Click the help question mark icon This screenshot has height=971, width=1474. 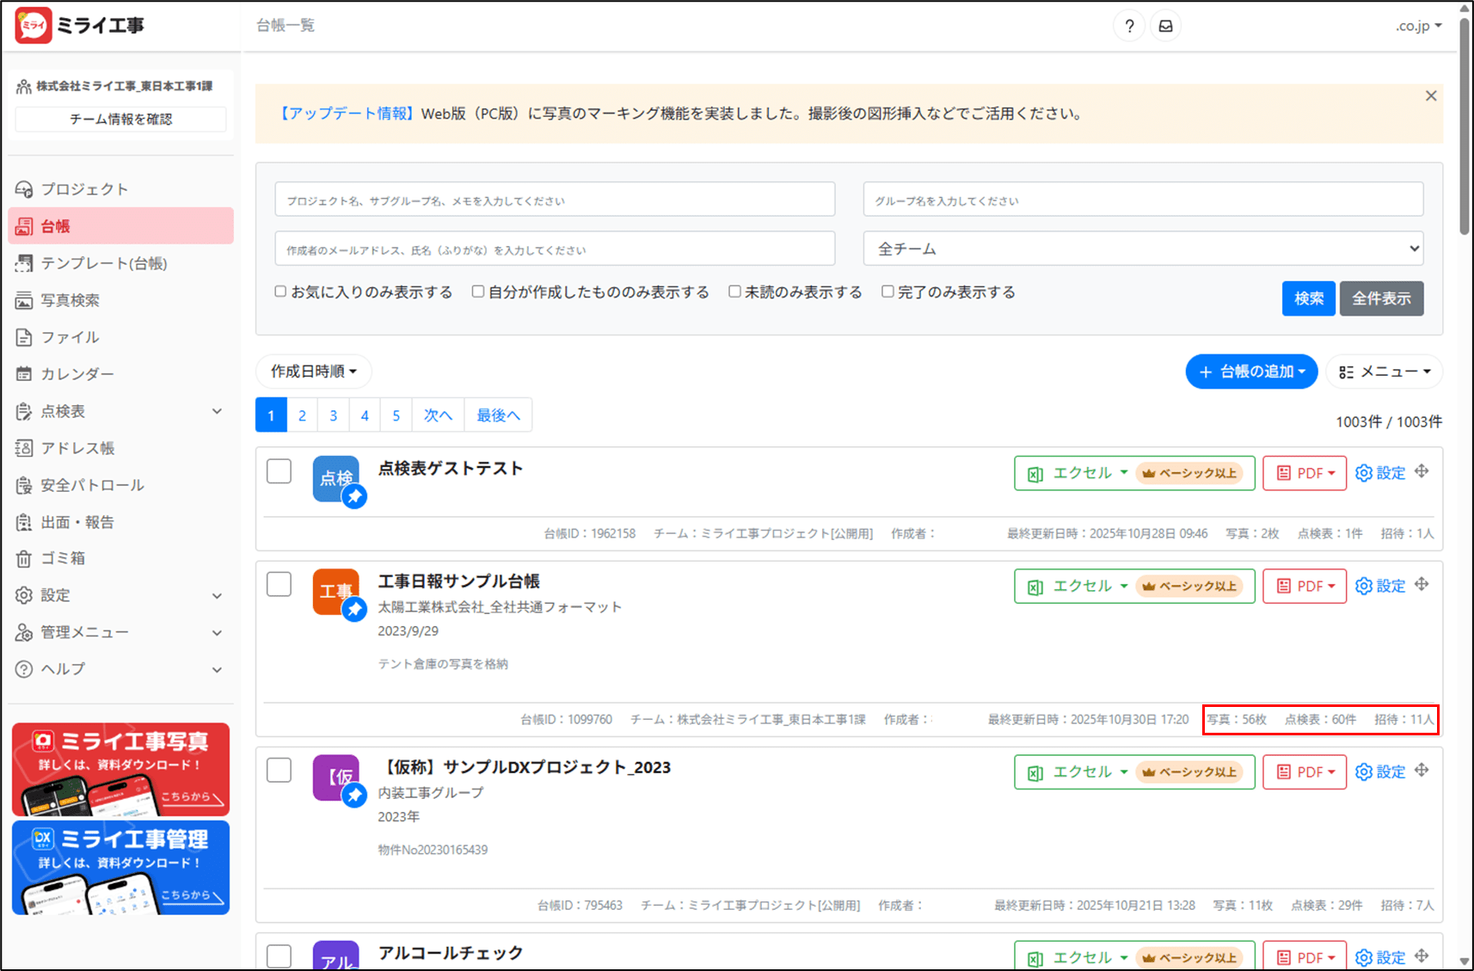pos(1129,26)
